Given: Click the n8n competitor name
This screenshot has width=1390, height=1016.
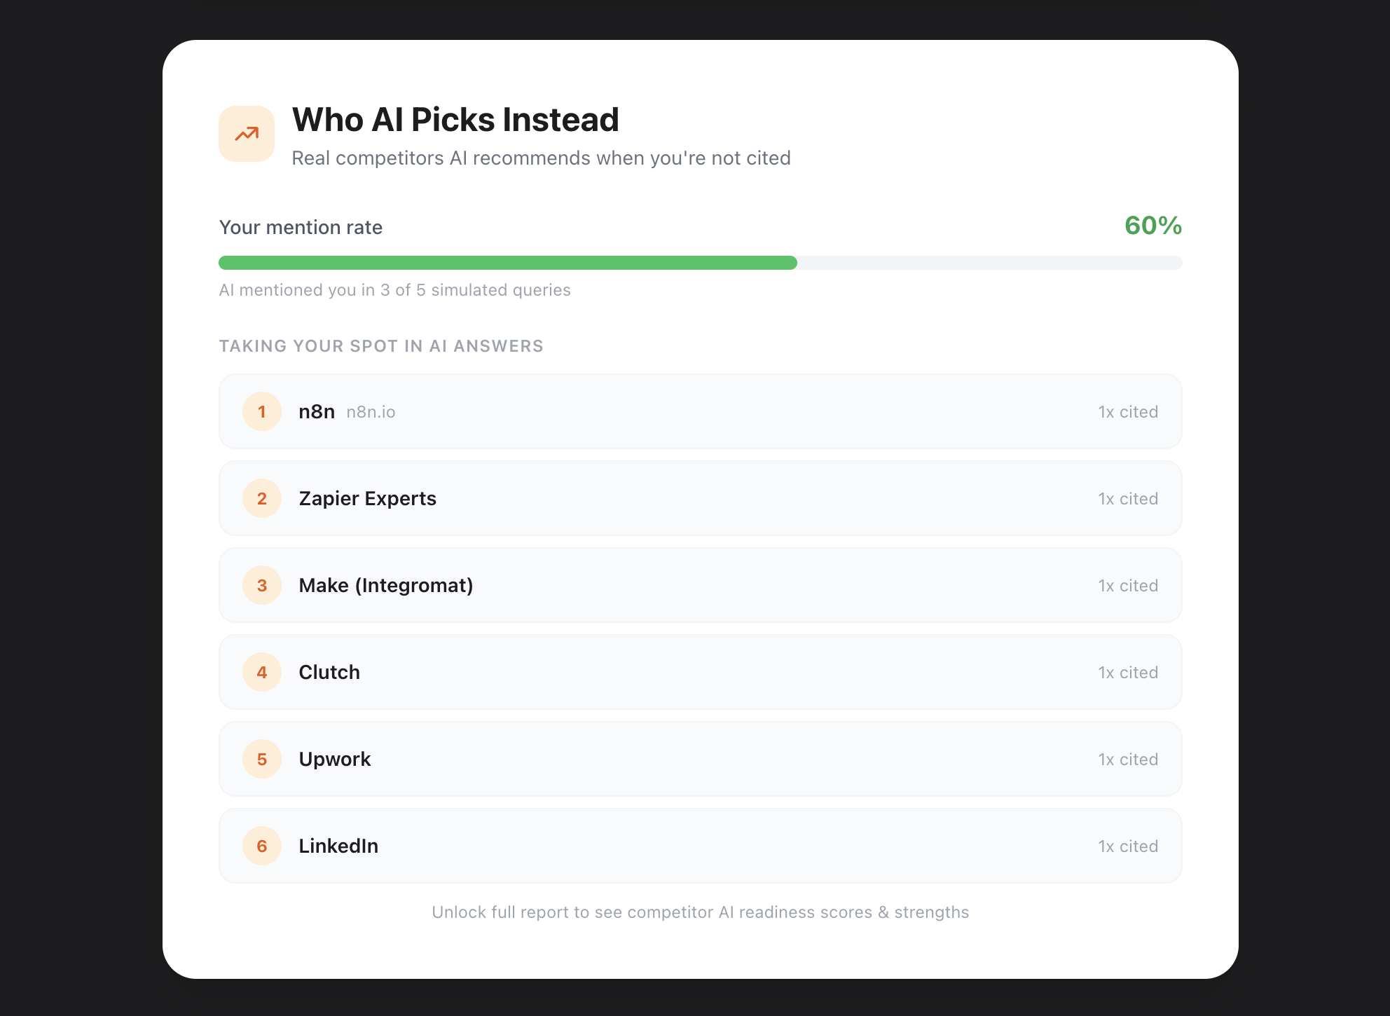Looking at the screenshot, I should (317, 411).
